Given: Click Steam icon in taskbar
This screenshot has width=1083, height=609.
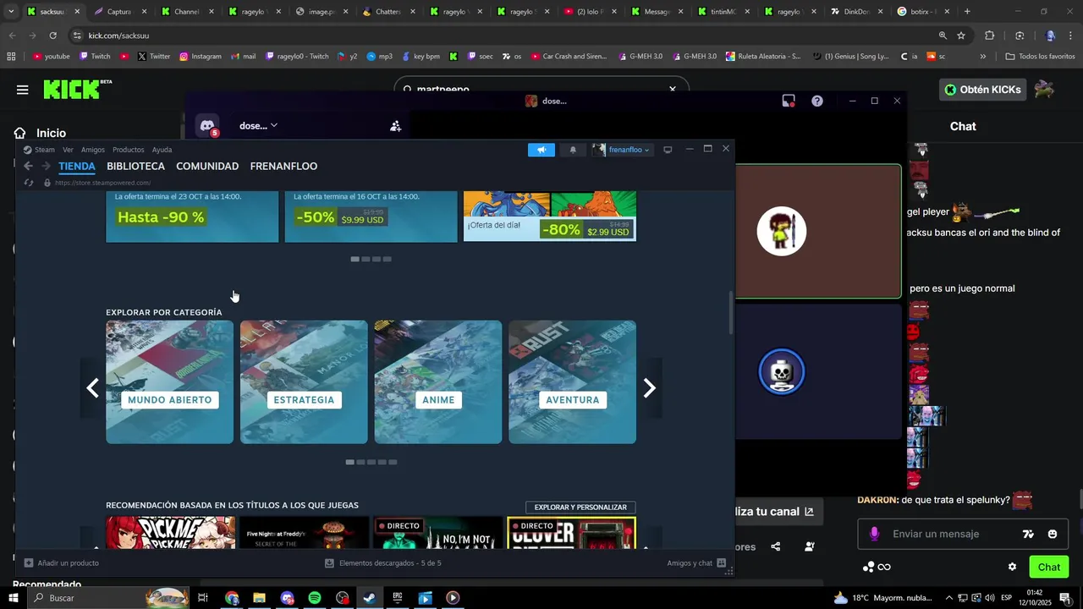Looking at the screenshot, I should (x=370, y=598).
